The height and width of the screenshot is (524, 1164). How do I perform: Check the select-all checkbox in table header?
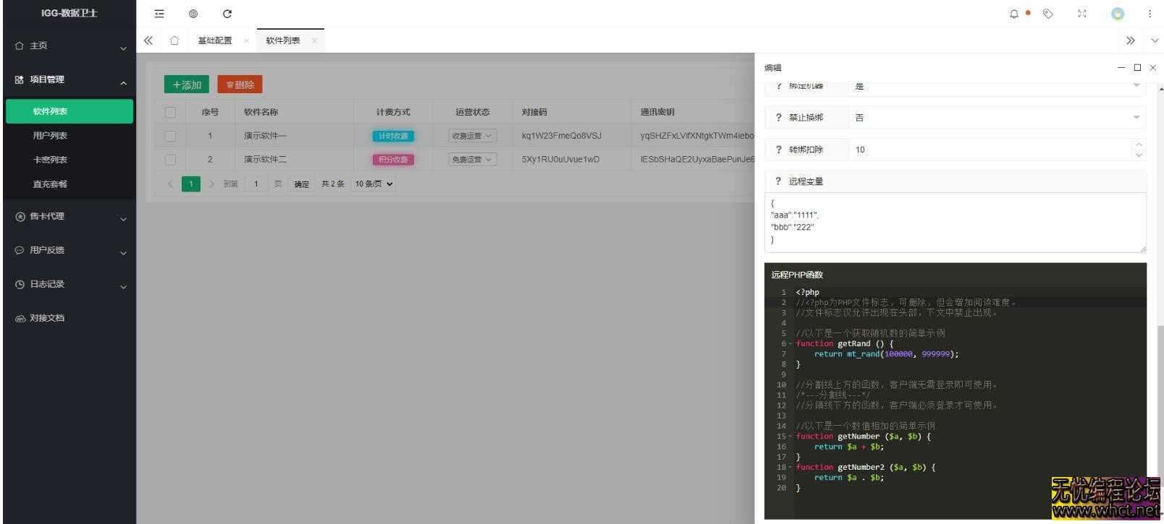[x=170, y=112]
